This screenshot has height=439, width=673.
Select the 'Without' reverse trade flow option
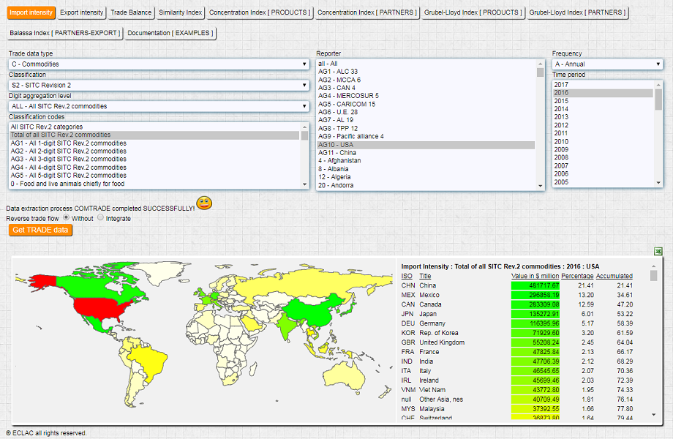[x=67, y=218]
